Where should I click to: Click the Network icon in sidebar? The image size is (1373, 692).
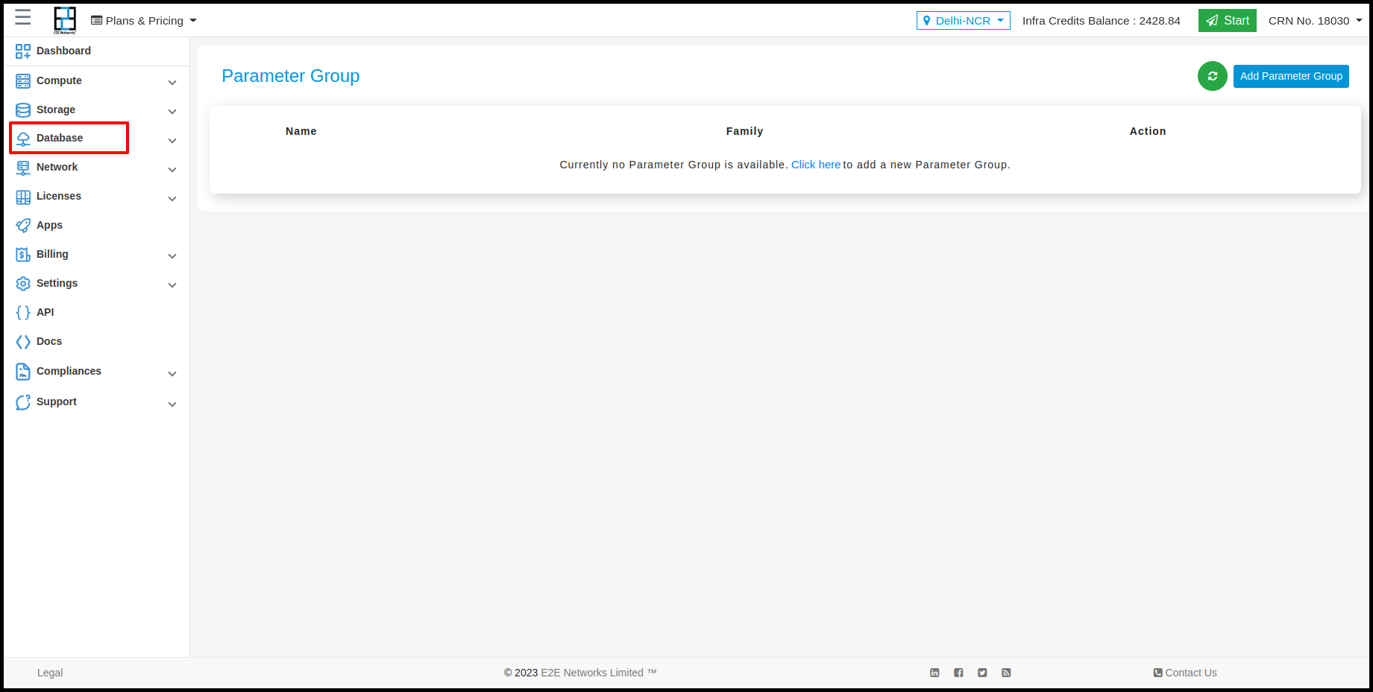23,168
